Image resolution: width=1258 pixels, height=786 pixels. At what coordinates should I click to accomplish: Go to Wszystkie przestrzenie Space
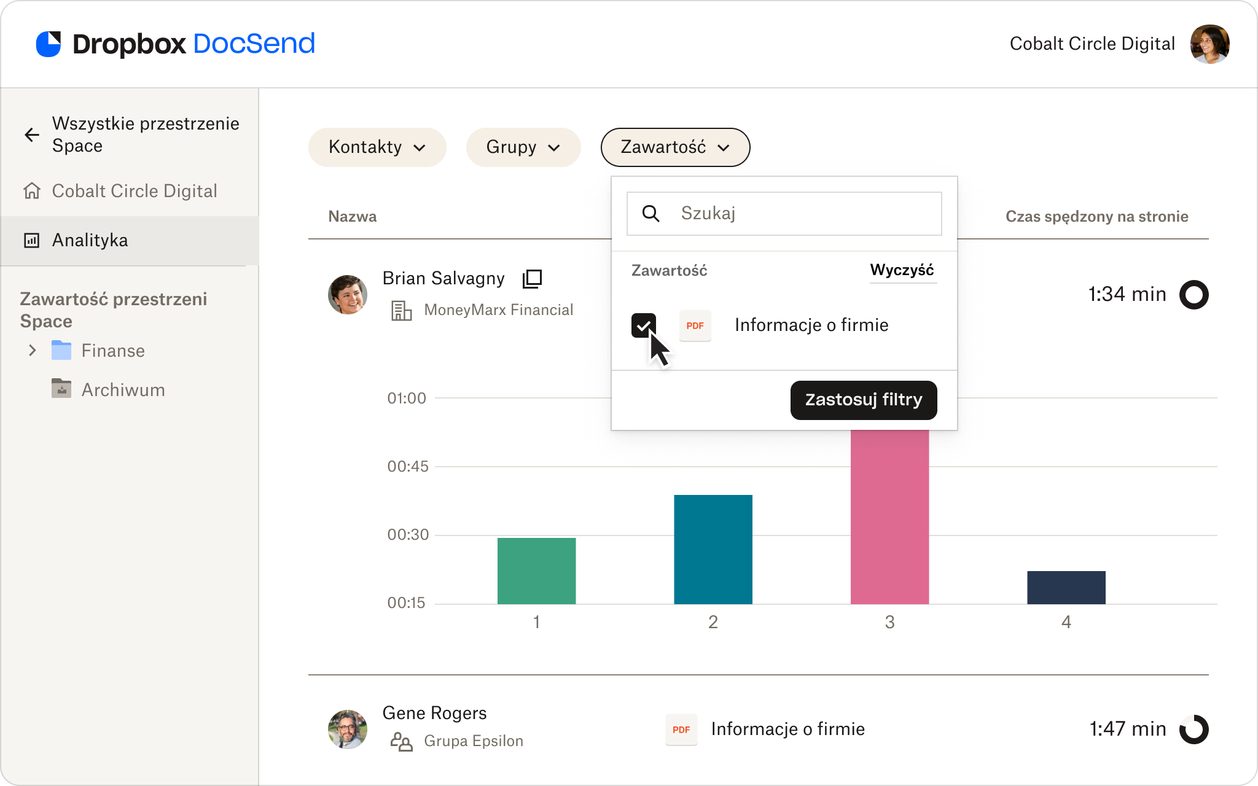pyautogui.click(x=146, y=134)
